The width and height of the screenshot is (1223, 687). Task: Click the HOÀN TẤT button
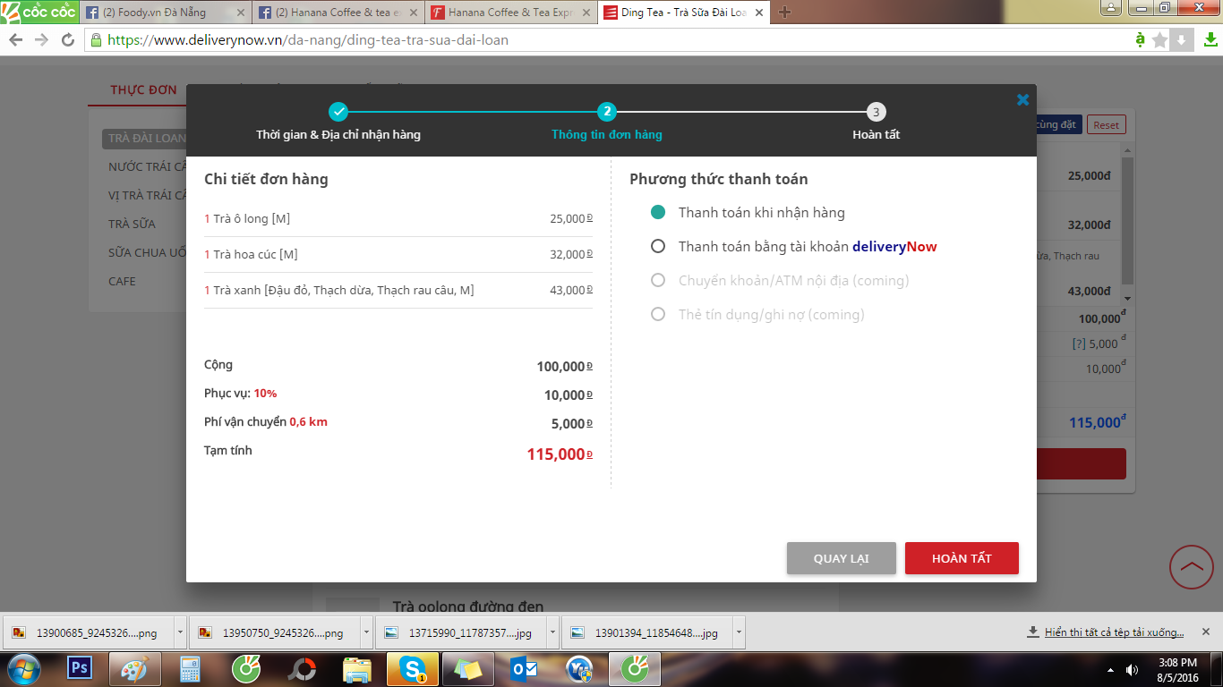point(962,558)
